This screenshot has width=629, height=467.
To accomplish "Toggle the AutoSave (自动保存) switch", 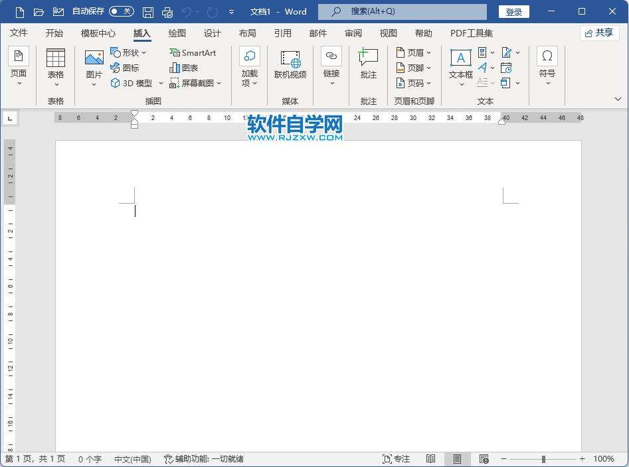I will tap(121, 11).
